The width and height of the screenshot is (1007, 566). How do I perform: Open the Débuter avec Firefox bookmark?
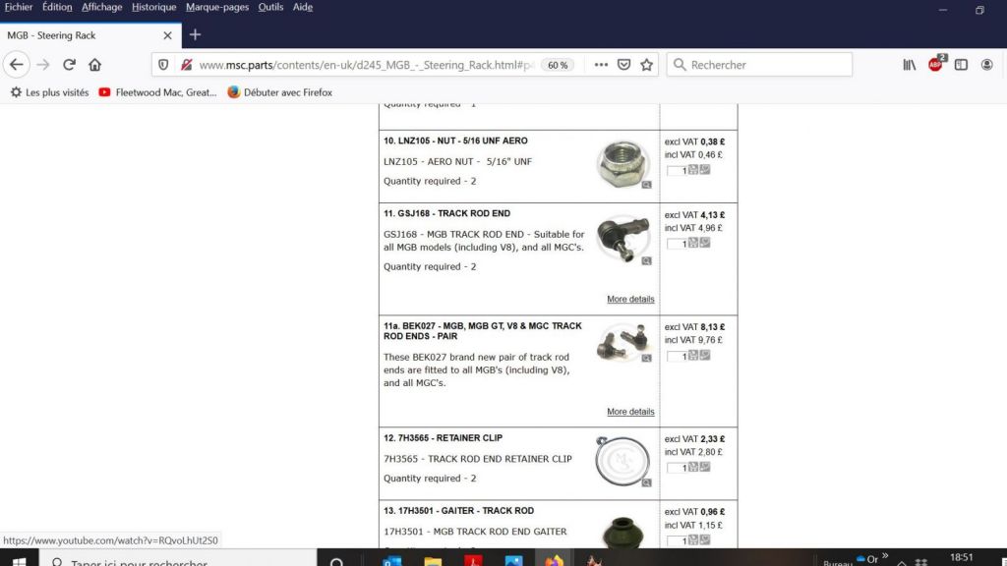pyautogui.click(x=279, y=92)
